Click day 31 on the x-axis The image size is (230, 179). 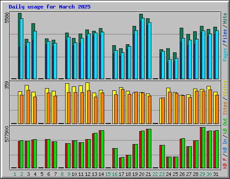216,174
